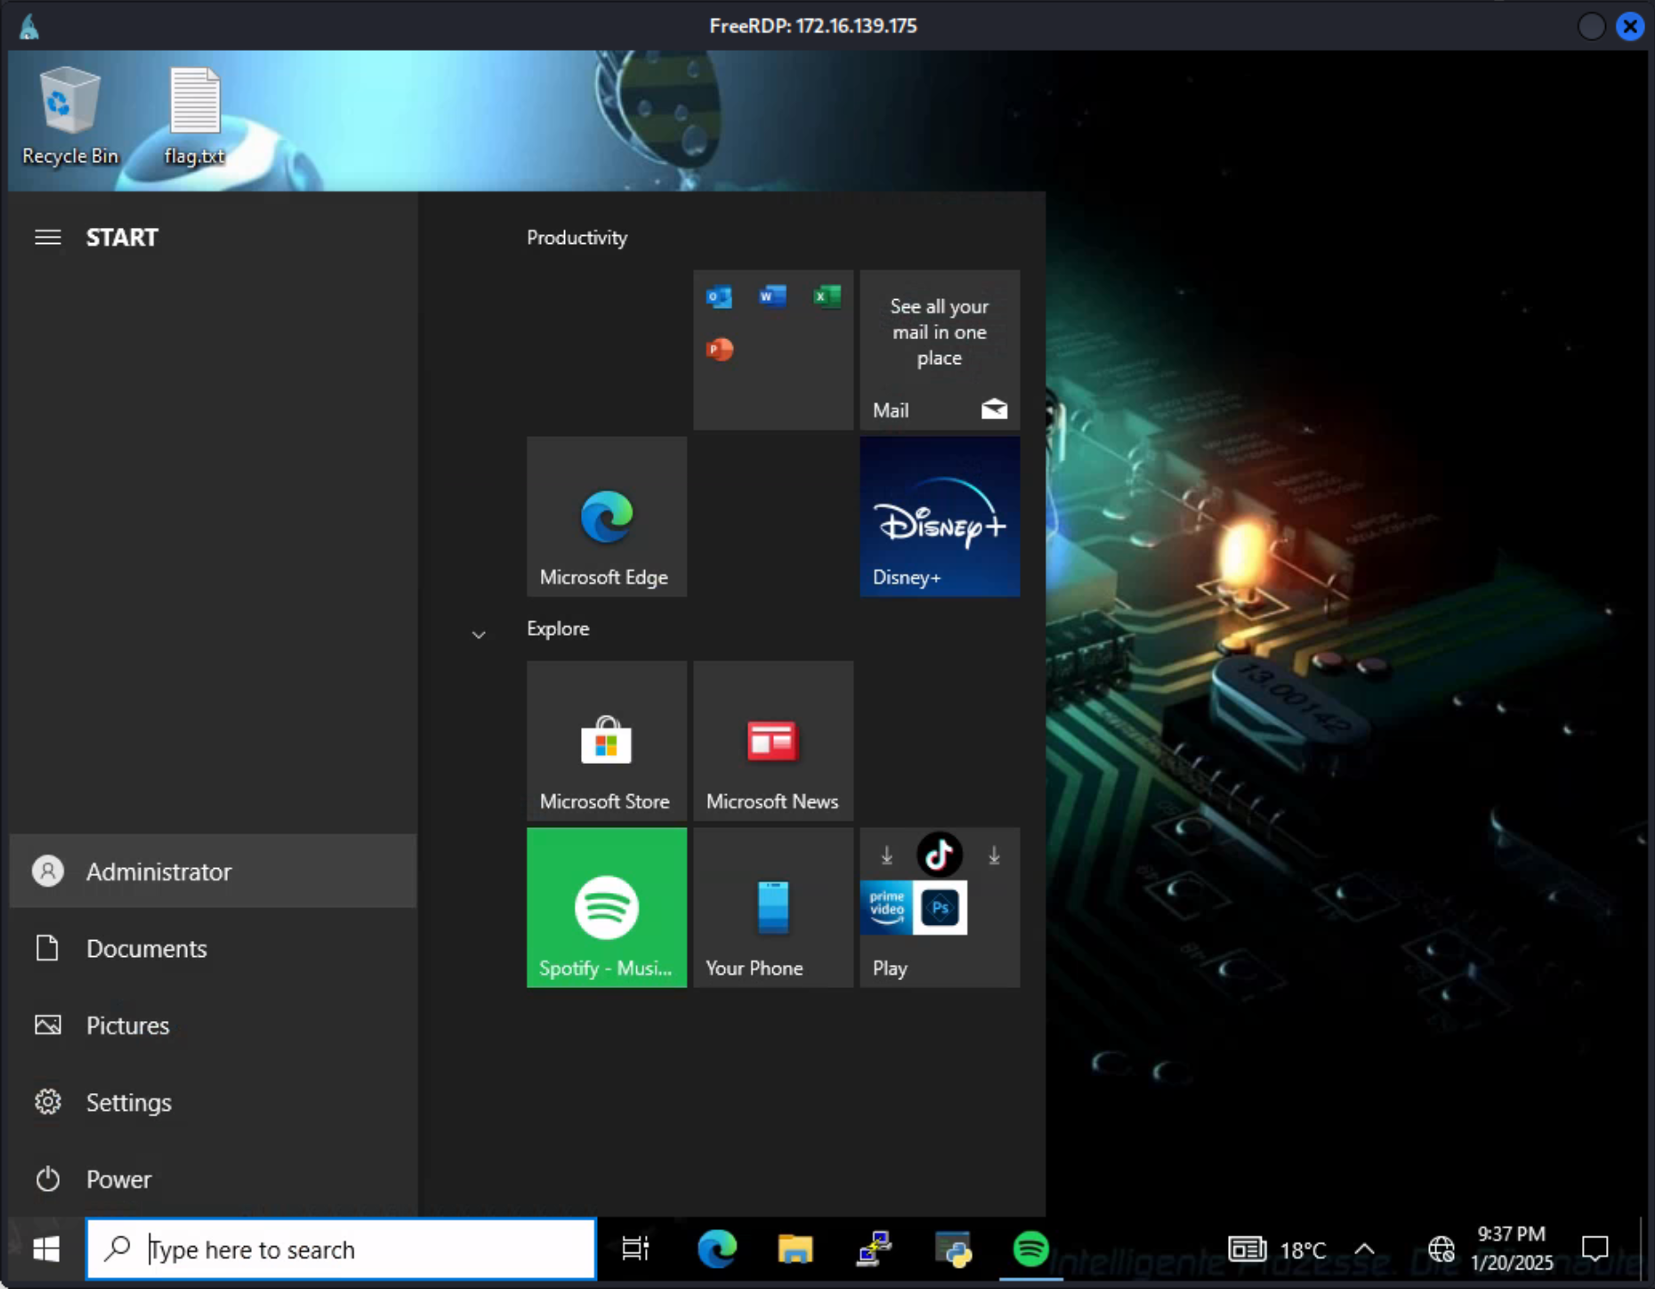The image size is (1655, 1289).
Task: Open PowerPoint from the Office tile folder
Action: (719, 349)
